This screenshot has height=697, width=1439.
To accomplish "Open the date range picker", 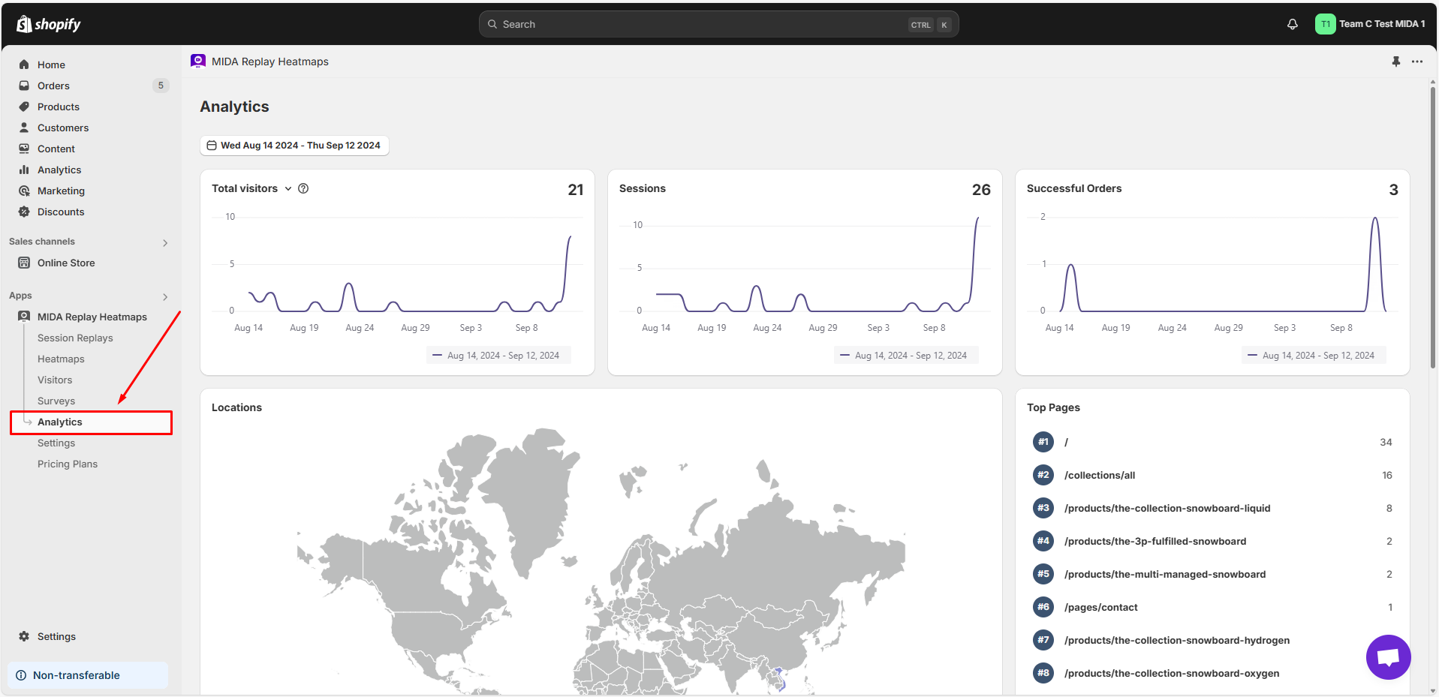I will click(x=294, y=146).
